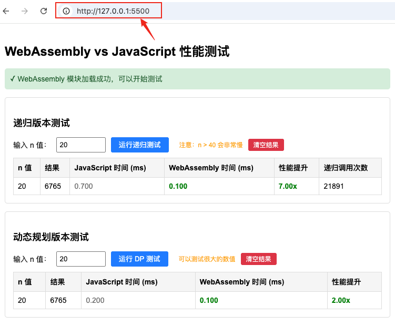Clear DP test results with 清空结果

coord(259,259)
